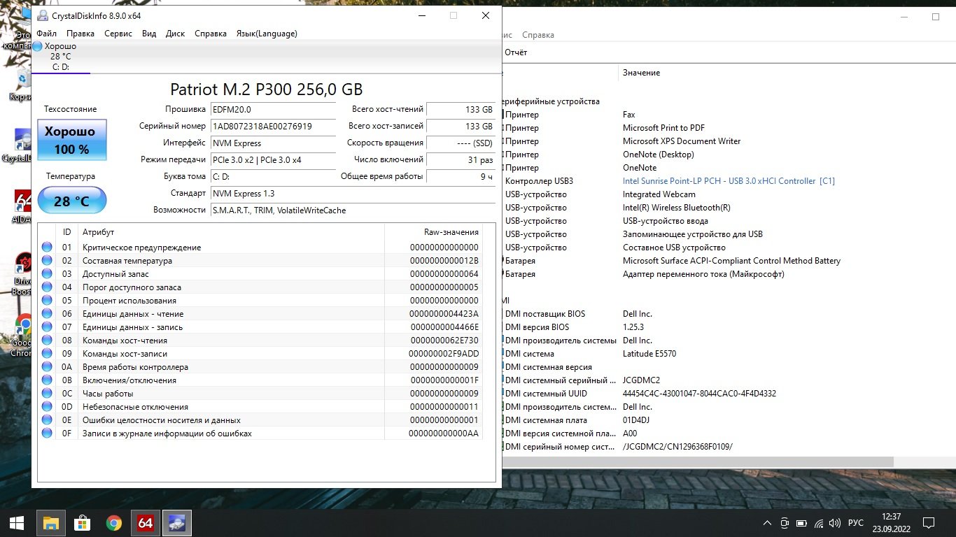The height and width of the screenshot is (537, 956).
Task: Click status circle for Команды хост-записи row
Action: 47,353
